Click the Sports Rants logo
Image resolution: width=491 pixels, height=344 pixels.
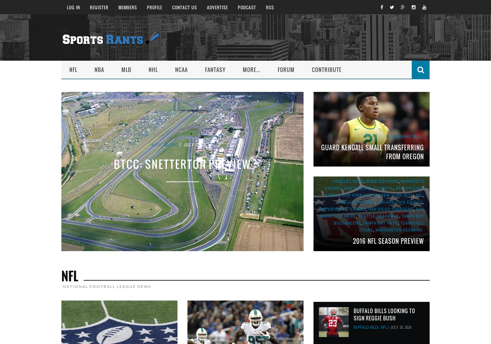coord(111,37)
